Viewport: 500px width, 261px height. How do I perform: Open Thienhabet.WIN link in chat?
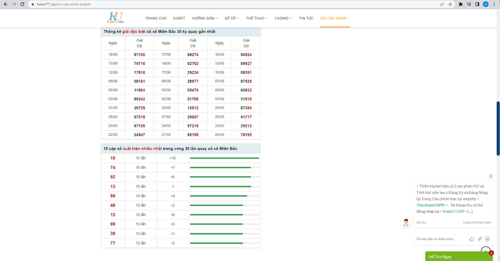pos(430,205)
